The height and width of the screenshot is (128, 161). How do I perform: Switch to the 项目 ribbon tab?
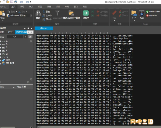click(58, 7)
